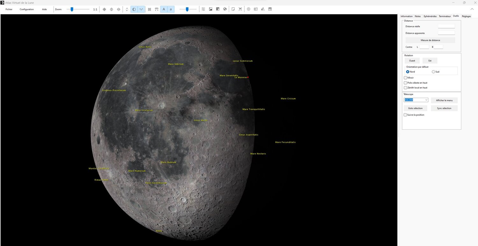
Task: Click the crosshair center-view toolbar icon
Action: click(104, 9)
